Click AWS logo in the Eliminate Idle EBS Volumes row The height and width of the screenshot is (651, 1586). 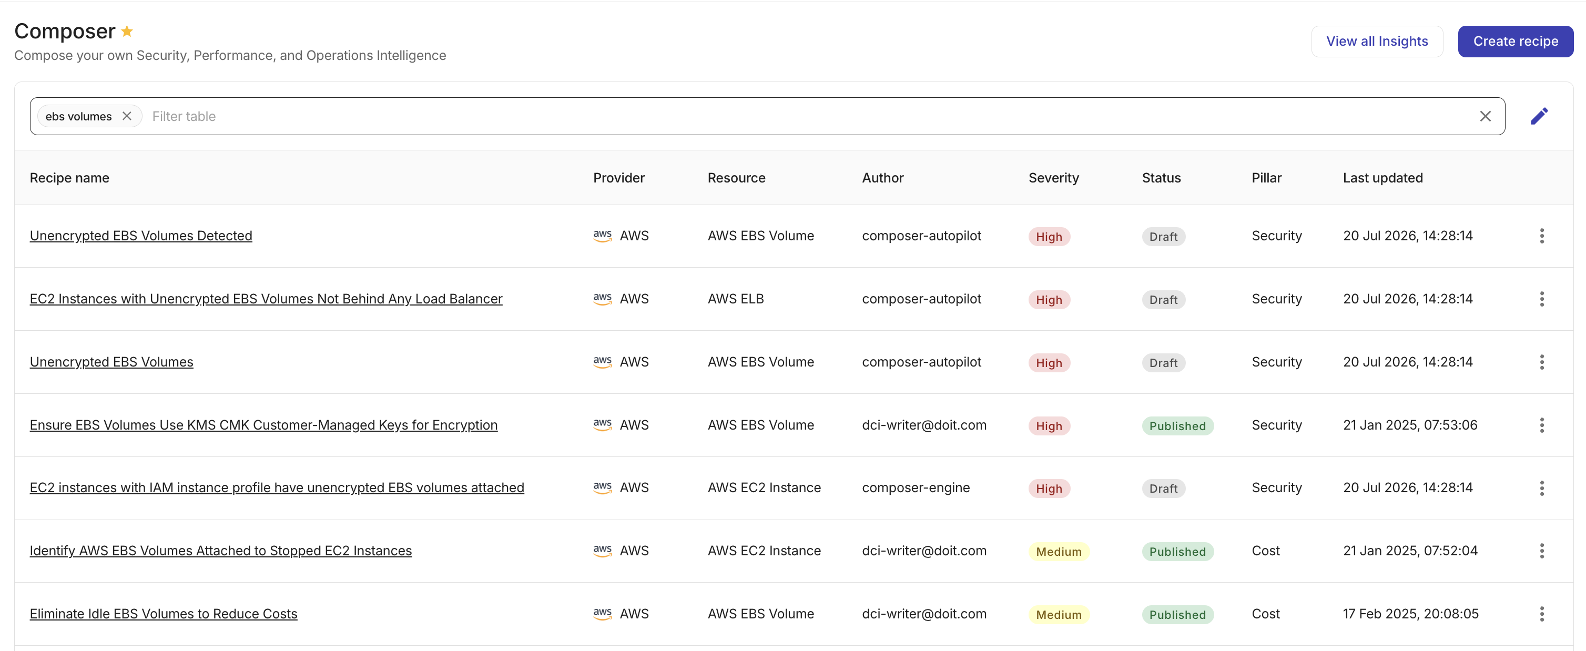pyautogui.click(x=602, y=614)
